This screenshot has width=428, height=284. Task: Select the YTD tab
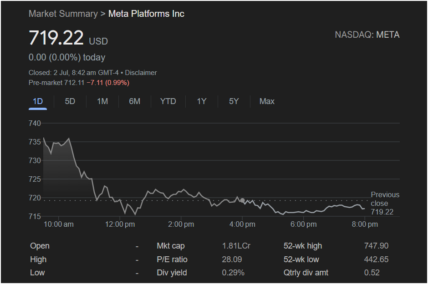[x=168, y=101]
